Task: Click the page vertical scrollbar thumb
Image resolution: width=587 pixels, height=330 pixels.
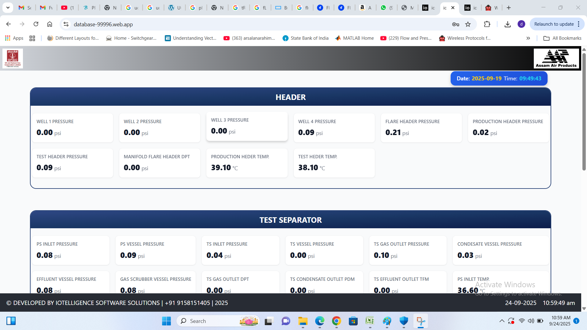Action: tap(584, 112)
